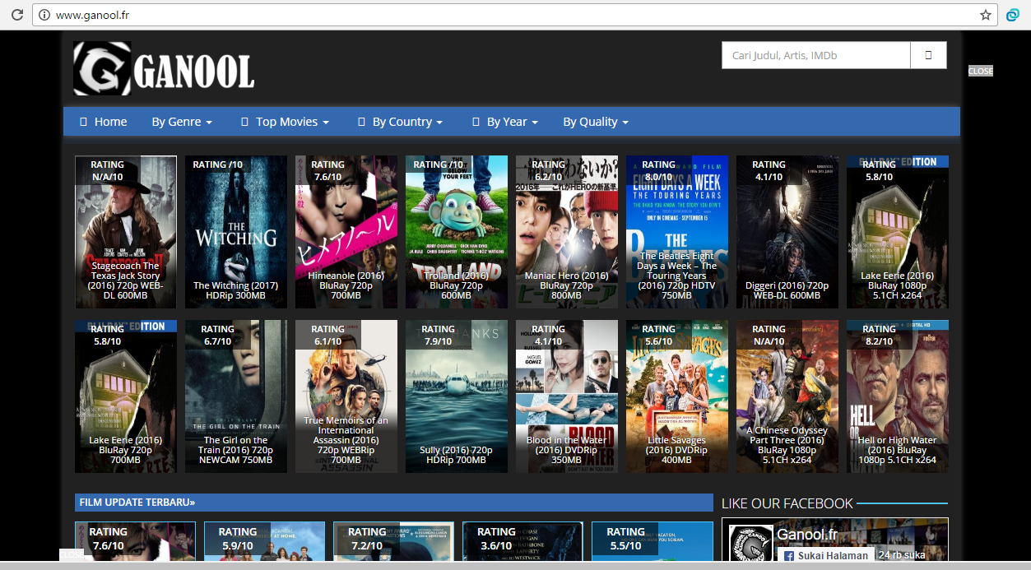The height and width of the screenshot is (570, 1031).
Task: Open the film update card rated 7.2/10
Action: [393, 541]
